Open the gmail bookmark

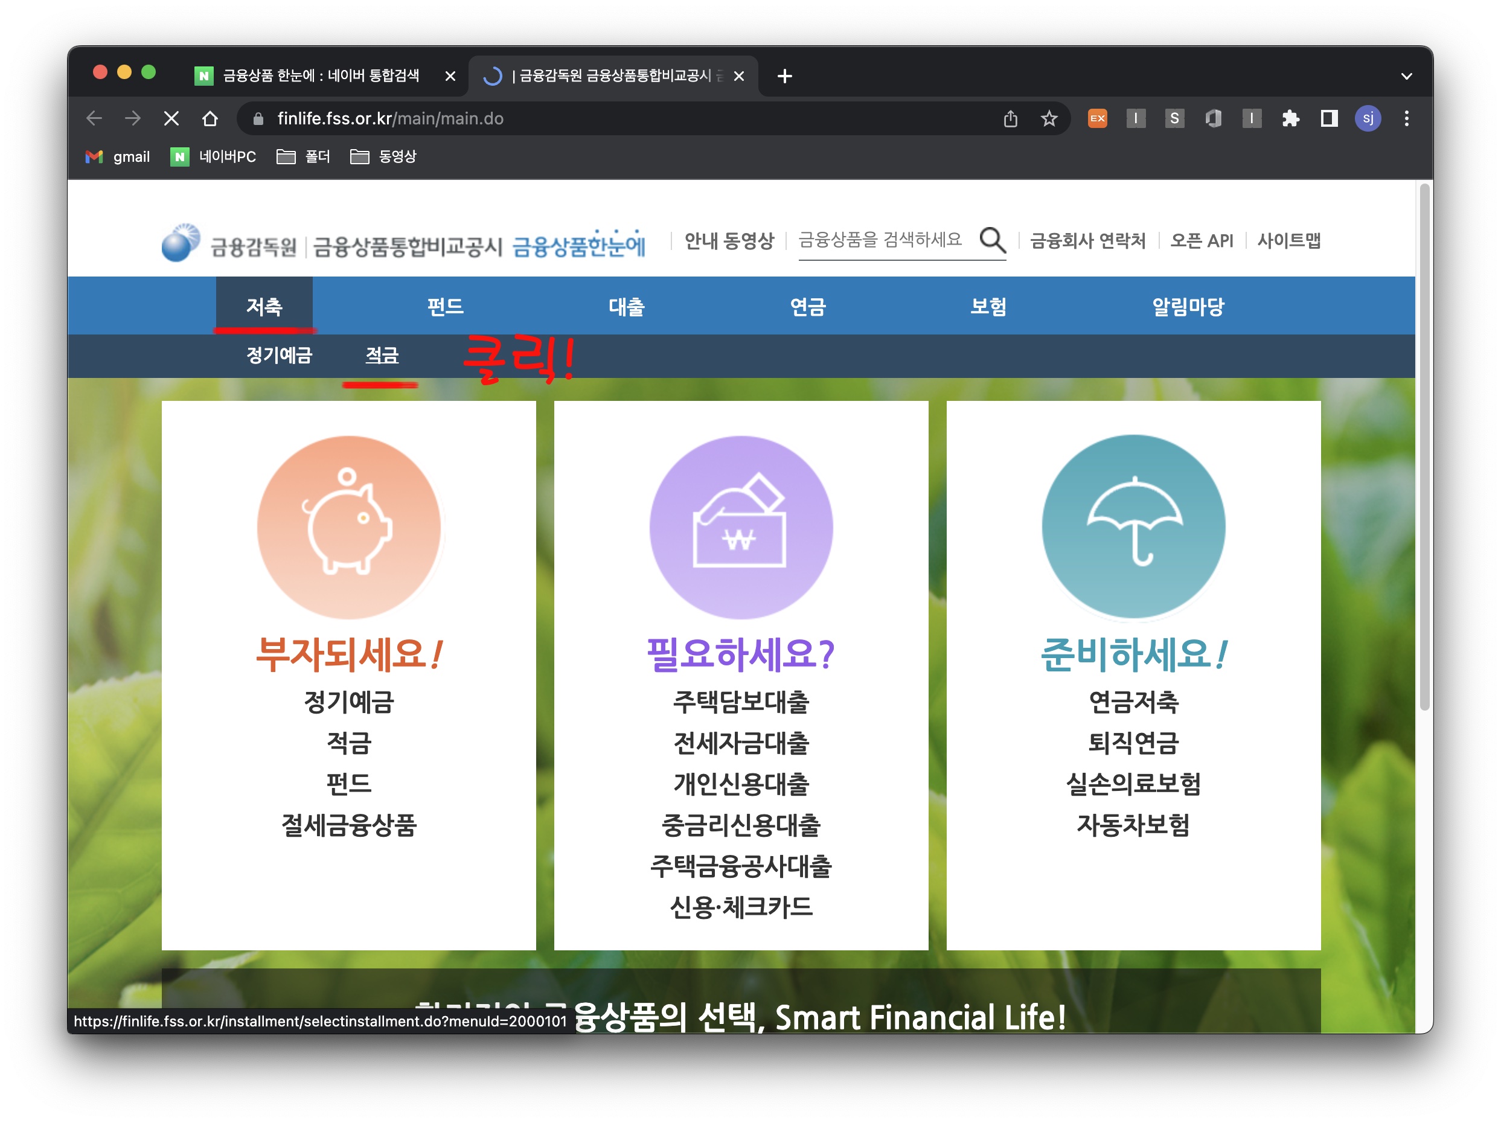click(117, 157)
